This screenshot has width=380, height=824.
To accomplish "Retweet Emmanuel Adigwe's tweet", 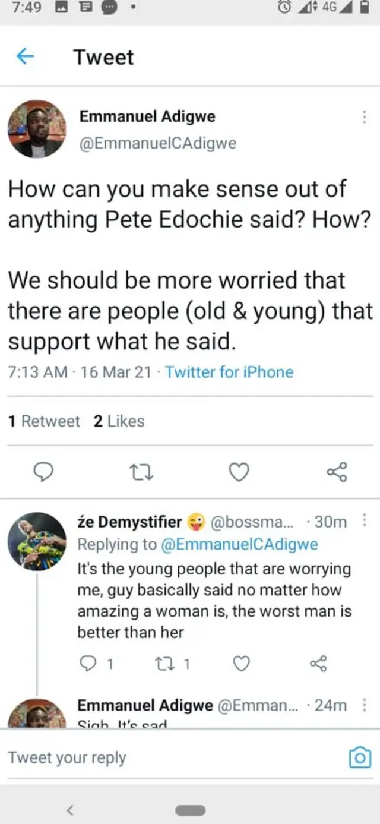I will click(141, 472).
